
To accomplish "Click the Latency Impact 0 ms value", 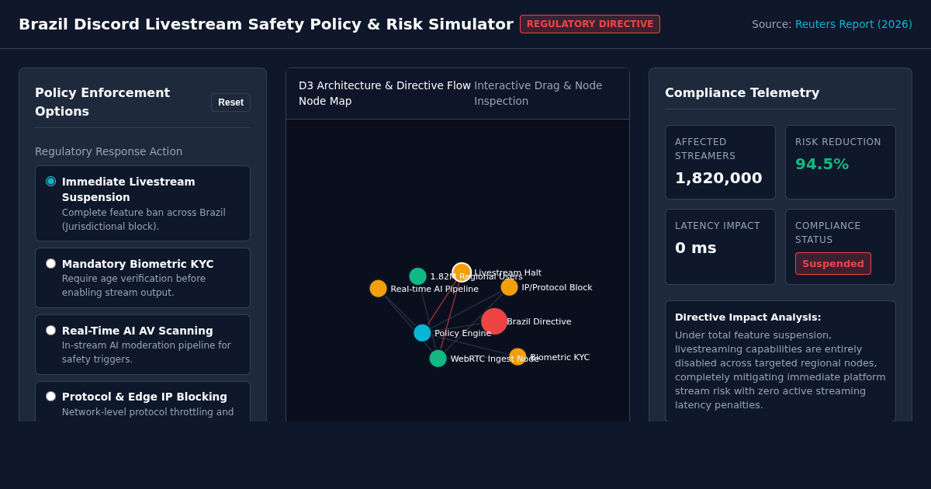I will click(695, 248).
